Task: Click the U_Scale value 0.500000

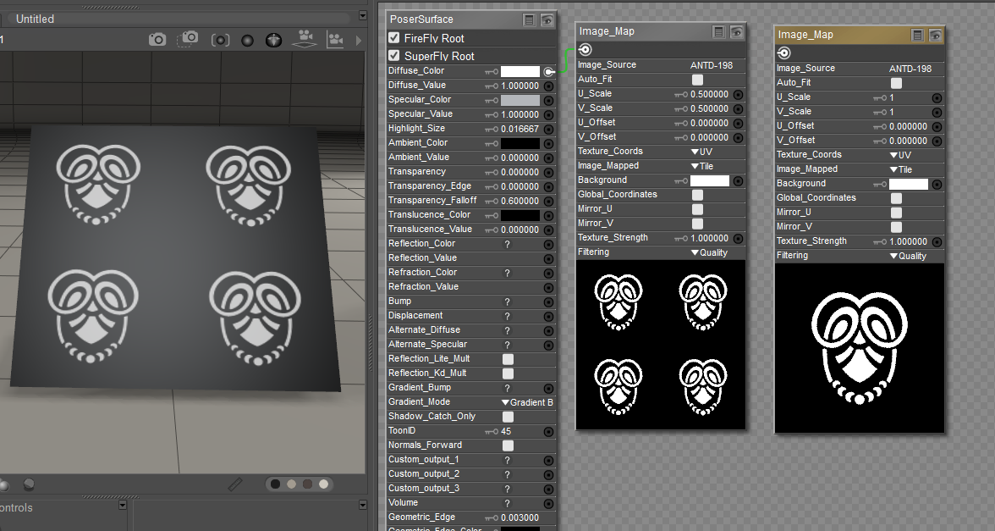Action: click(x=709, y=94)
